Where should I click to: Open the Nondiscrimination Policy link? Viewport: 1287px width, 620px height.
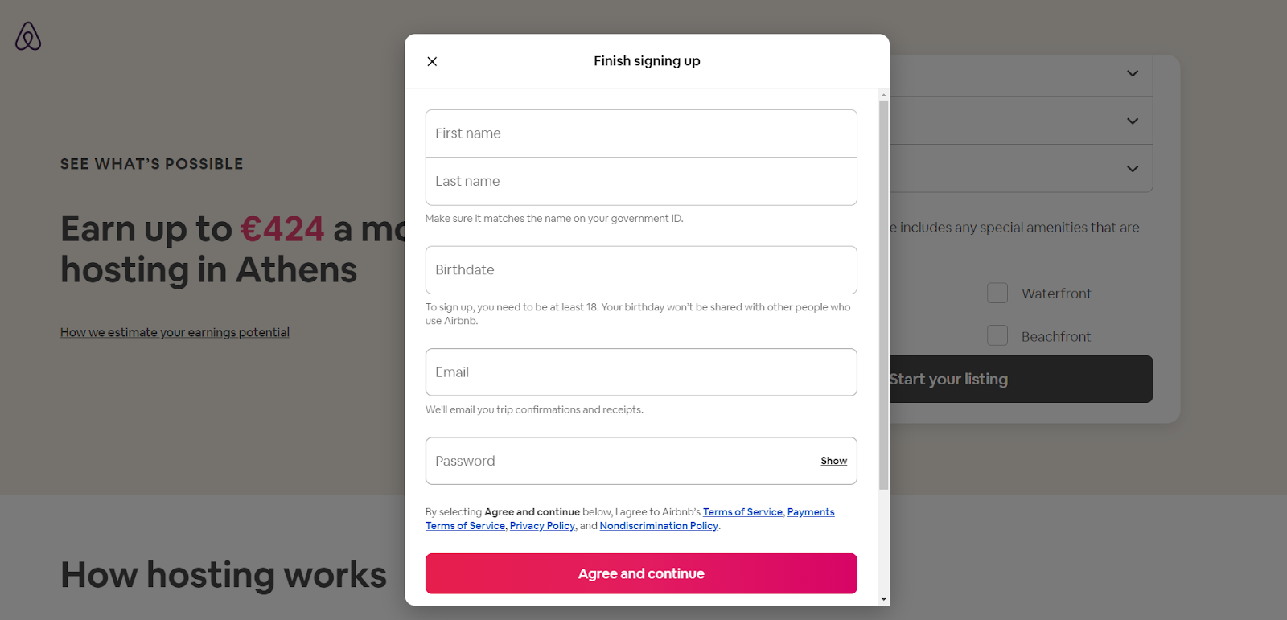[x=658, y=525]
